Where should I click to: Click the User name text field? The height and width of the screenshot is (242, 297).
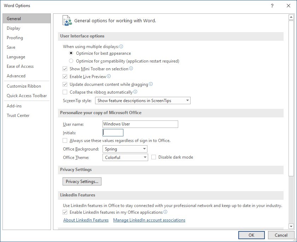coord(140,124)
